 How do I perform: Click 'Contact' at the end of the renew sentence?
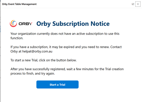116,47
